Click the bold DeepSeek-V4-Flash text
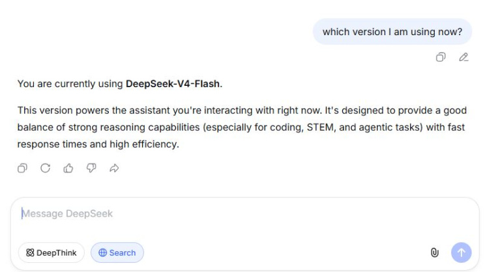This screenshot has height=272, width=485. tap(173, 84)
